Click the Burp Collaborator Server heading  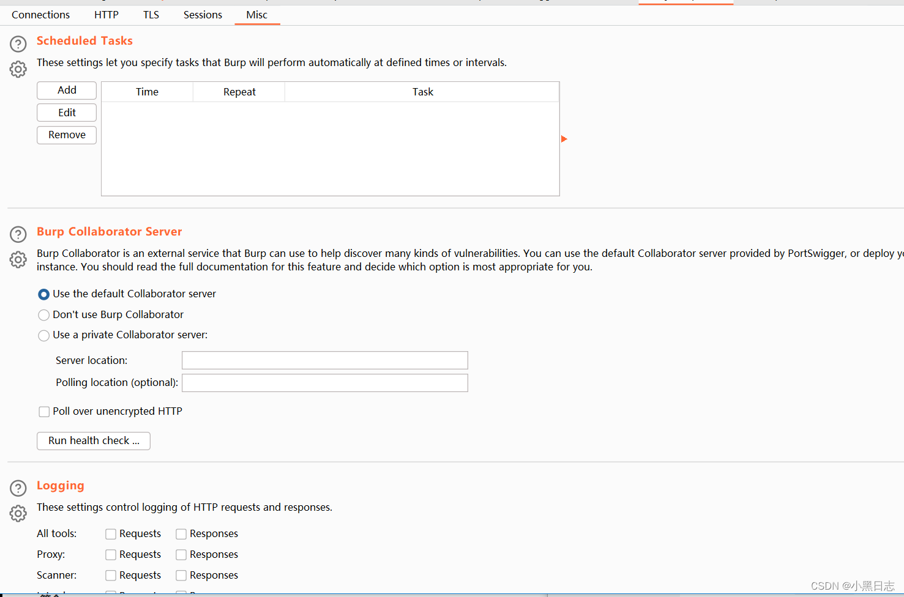tap(110, 232)
